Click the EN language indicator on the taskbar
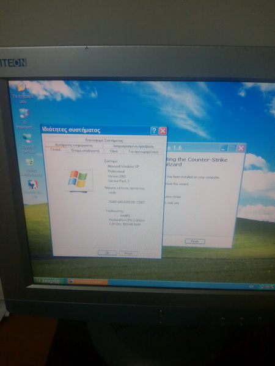Viewport: 275px width, 366px height. (x=251, y=287)
